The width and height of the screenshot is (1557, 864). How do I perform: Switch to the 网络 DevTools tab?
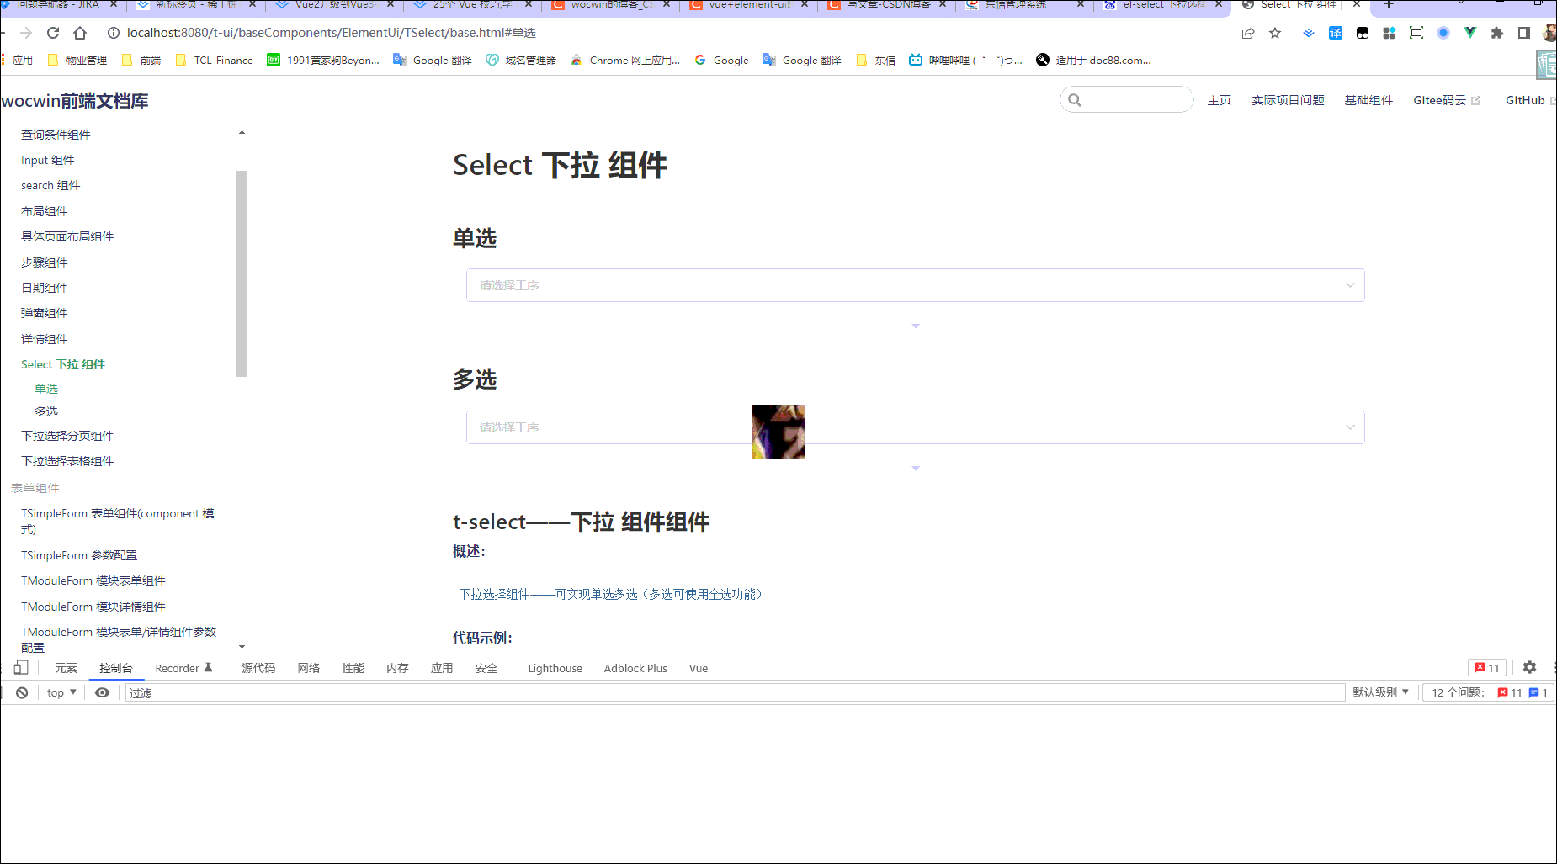click(x=308, y=668)
